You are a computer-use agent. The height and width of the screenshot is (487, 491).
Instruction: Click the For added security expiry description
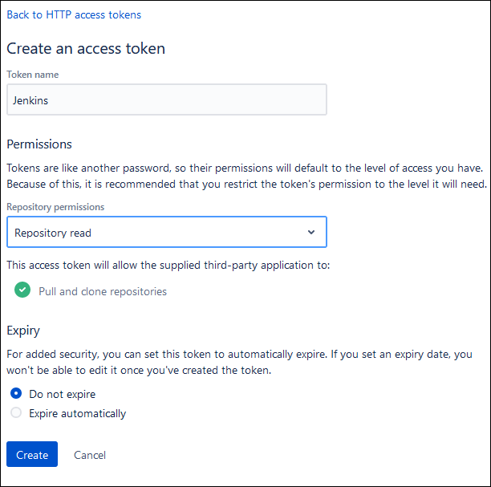click(x=240, y=363)
